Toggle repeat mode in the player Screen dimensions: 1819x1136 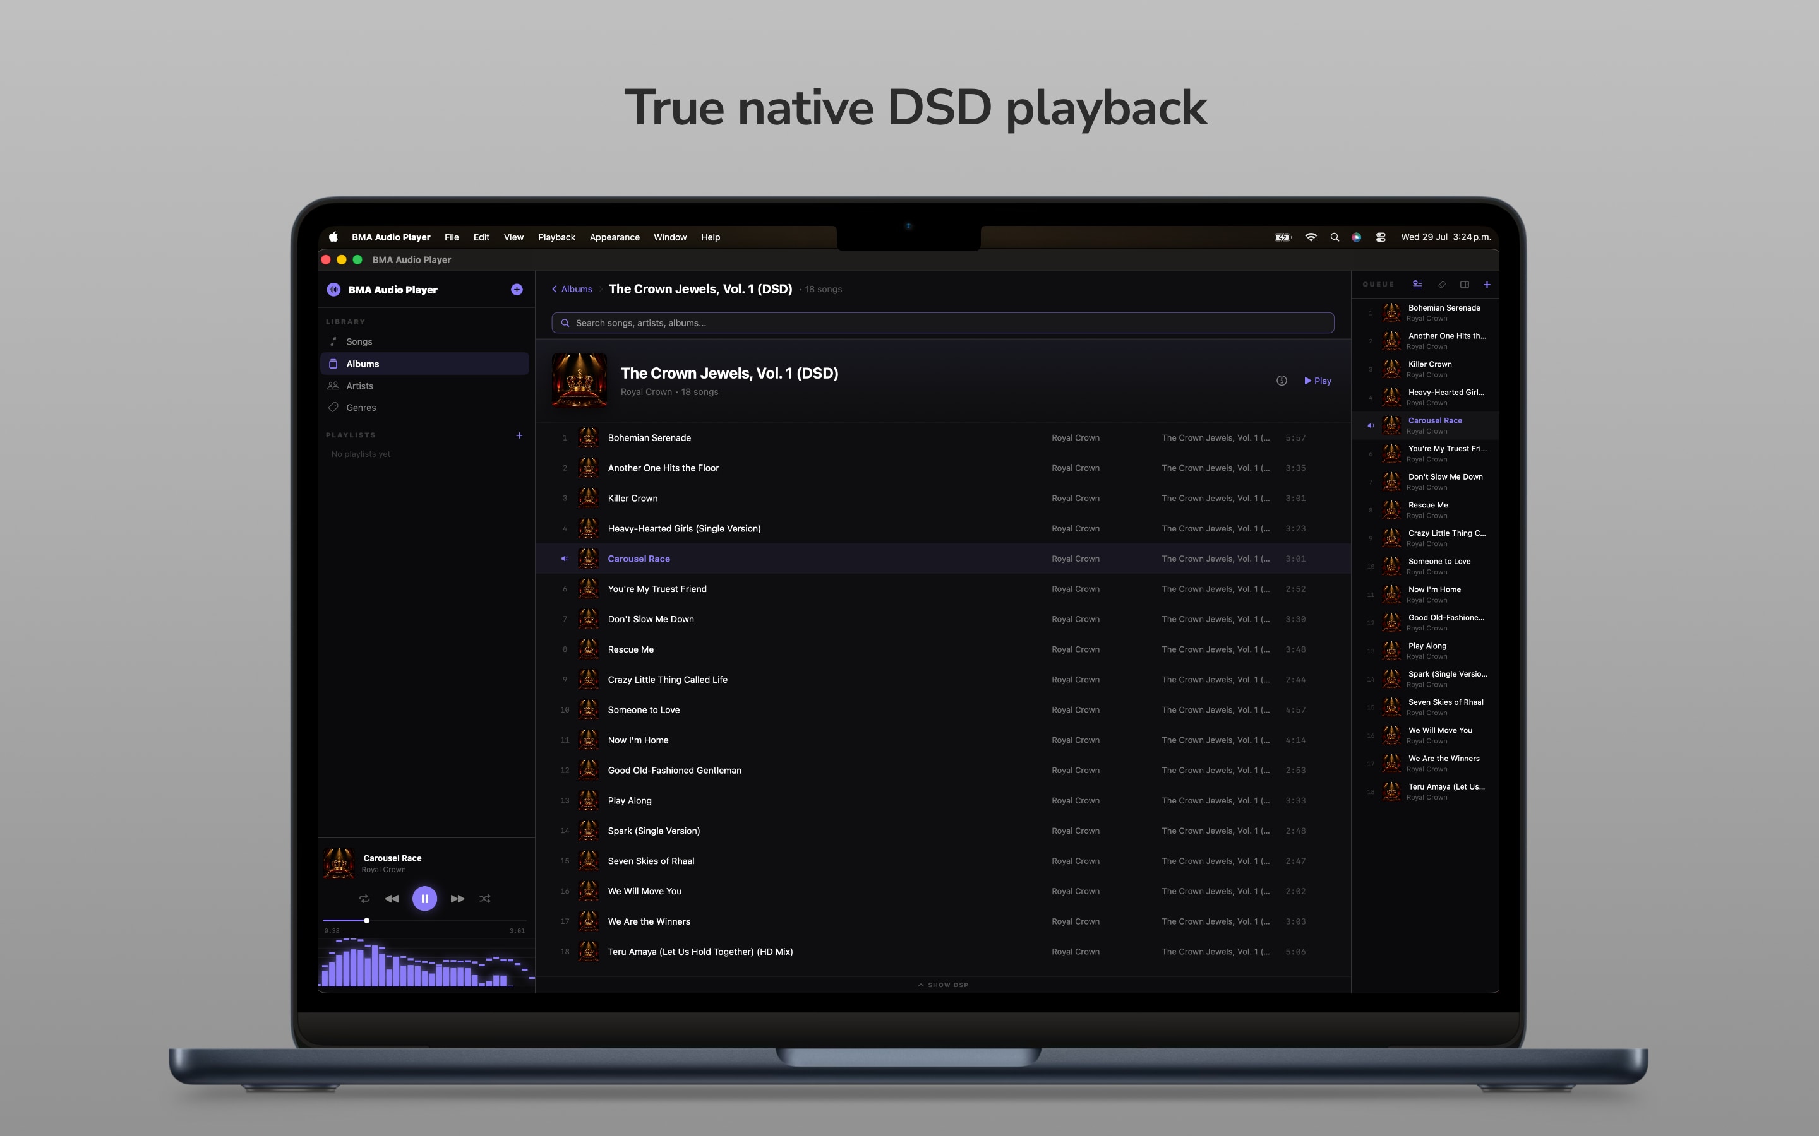(x=364, y=899)
